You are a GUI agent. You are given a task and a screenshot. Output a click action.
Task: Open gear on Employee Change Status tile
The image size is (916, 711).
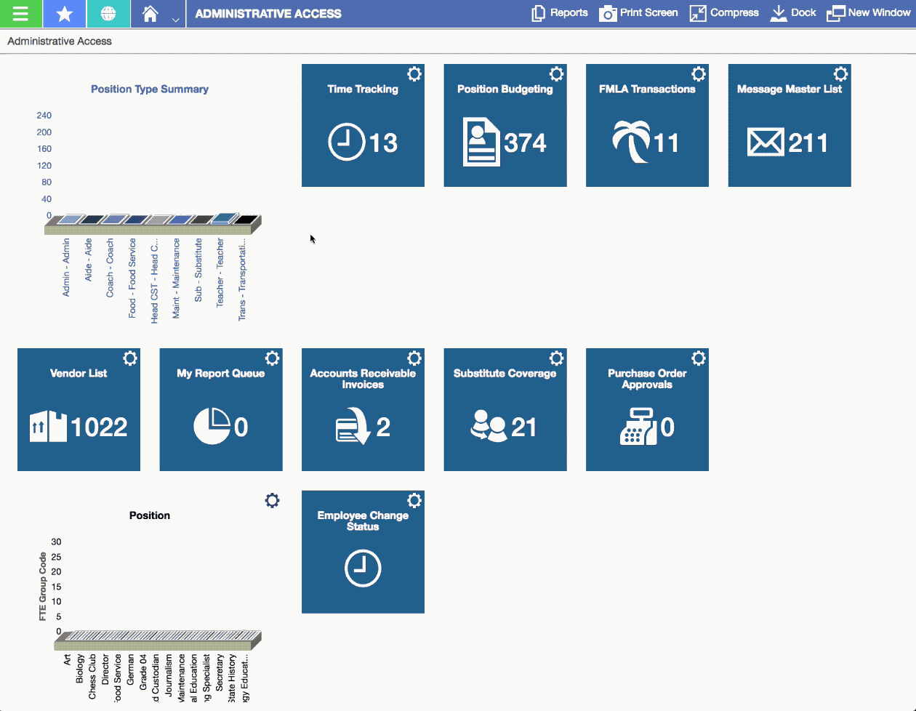[x=414, y=500]
